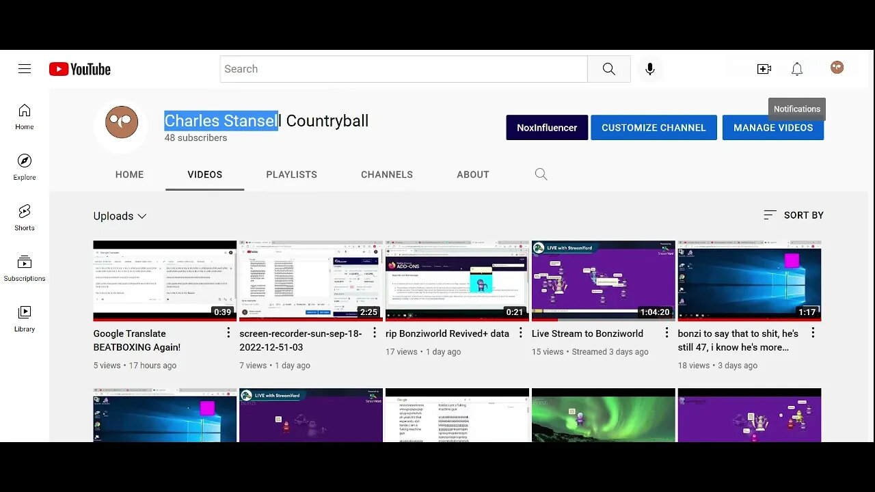The width and height of the screenshot is (875, 492).
Task: Open the Create video icon
Action: pos(764,69)
